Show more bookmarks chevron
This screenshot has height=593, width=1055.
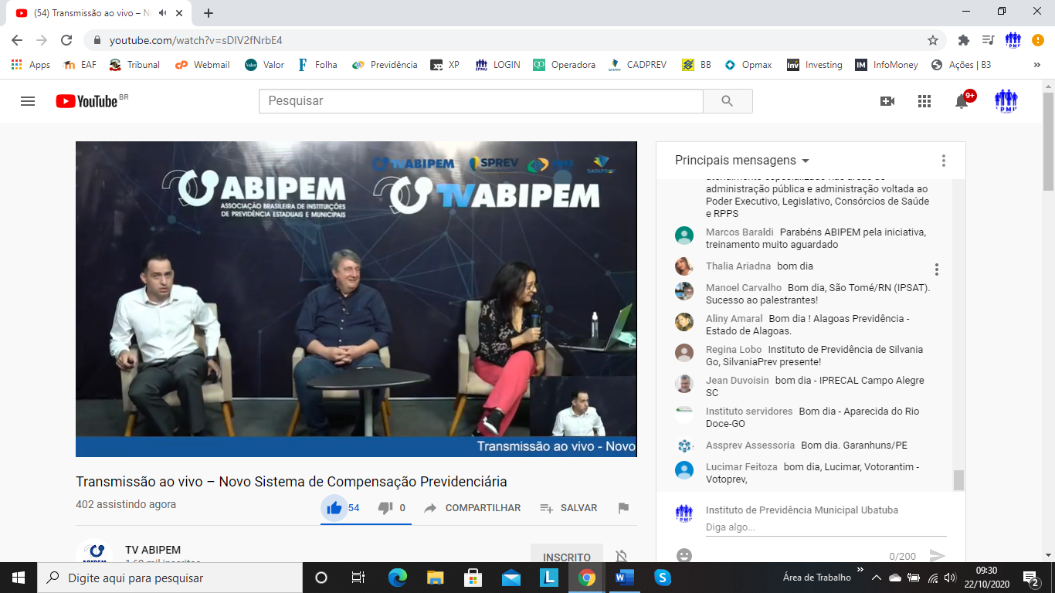(x=1037, y=65)
